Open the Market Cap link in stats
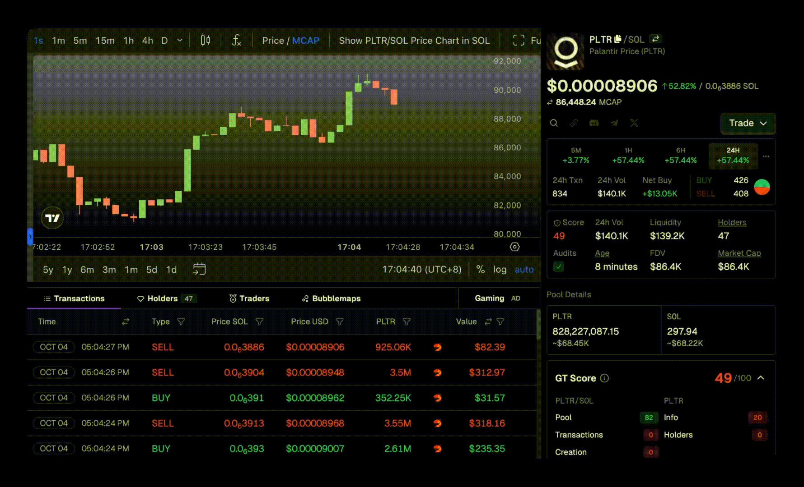Viewport: 804px width, 487px height. (x=739, y=253)
